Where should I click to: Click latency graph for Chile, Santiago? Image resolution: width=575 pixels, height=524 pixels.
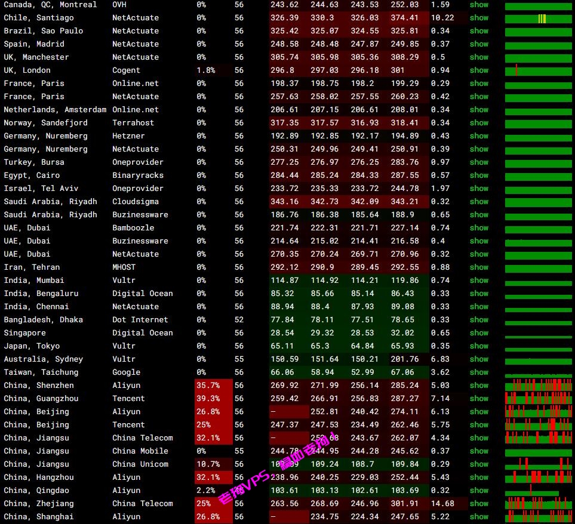pyautogui.click(x=538, y=19)
